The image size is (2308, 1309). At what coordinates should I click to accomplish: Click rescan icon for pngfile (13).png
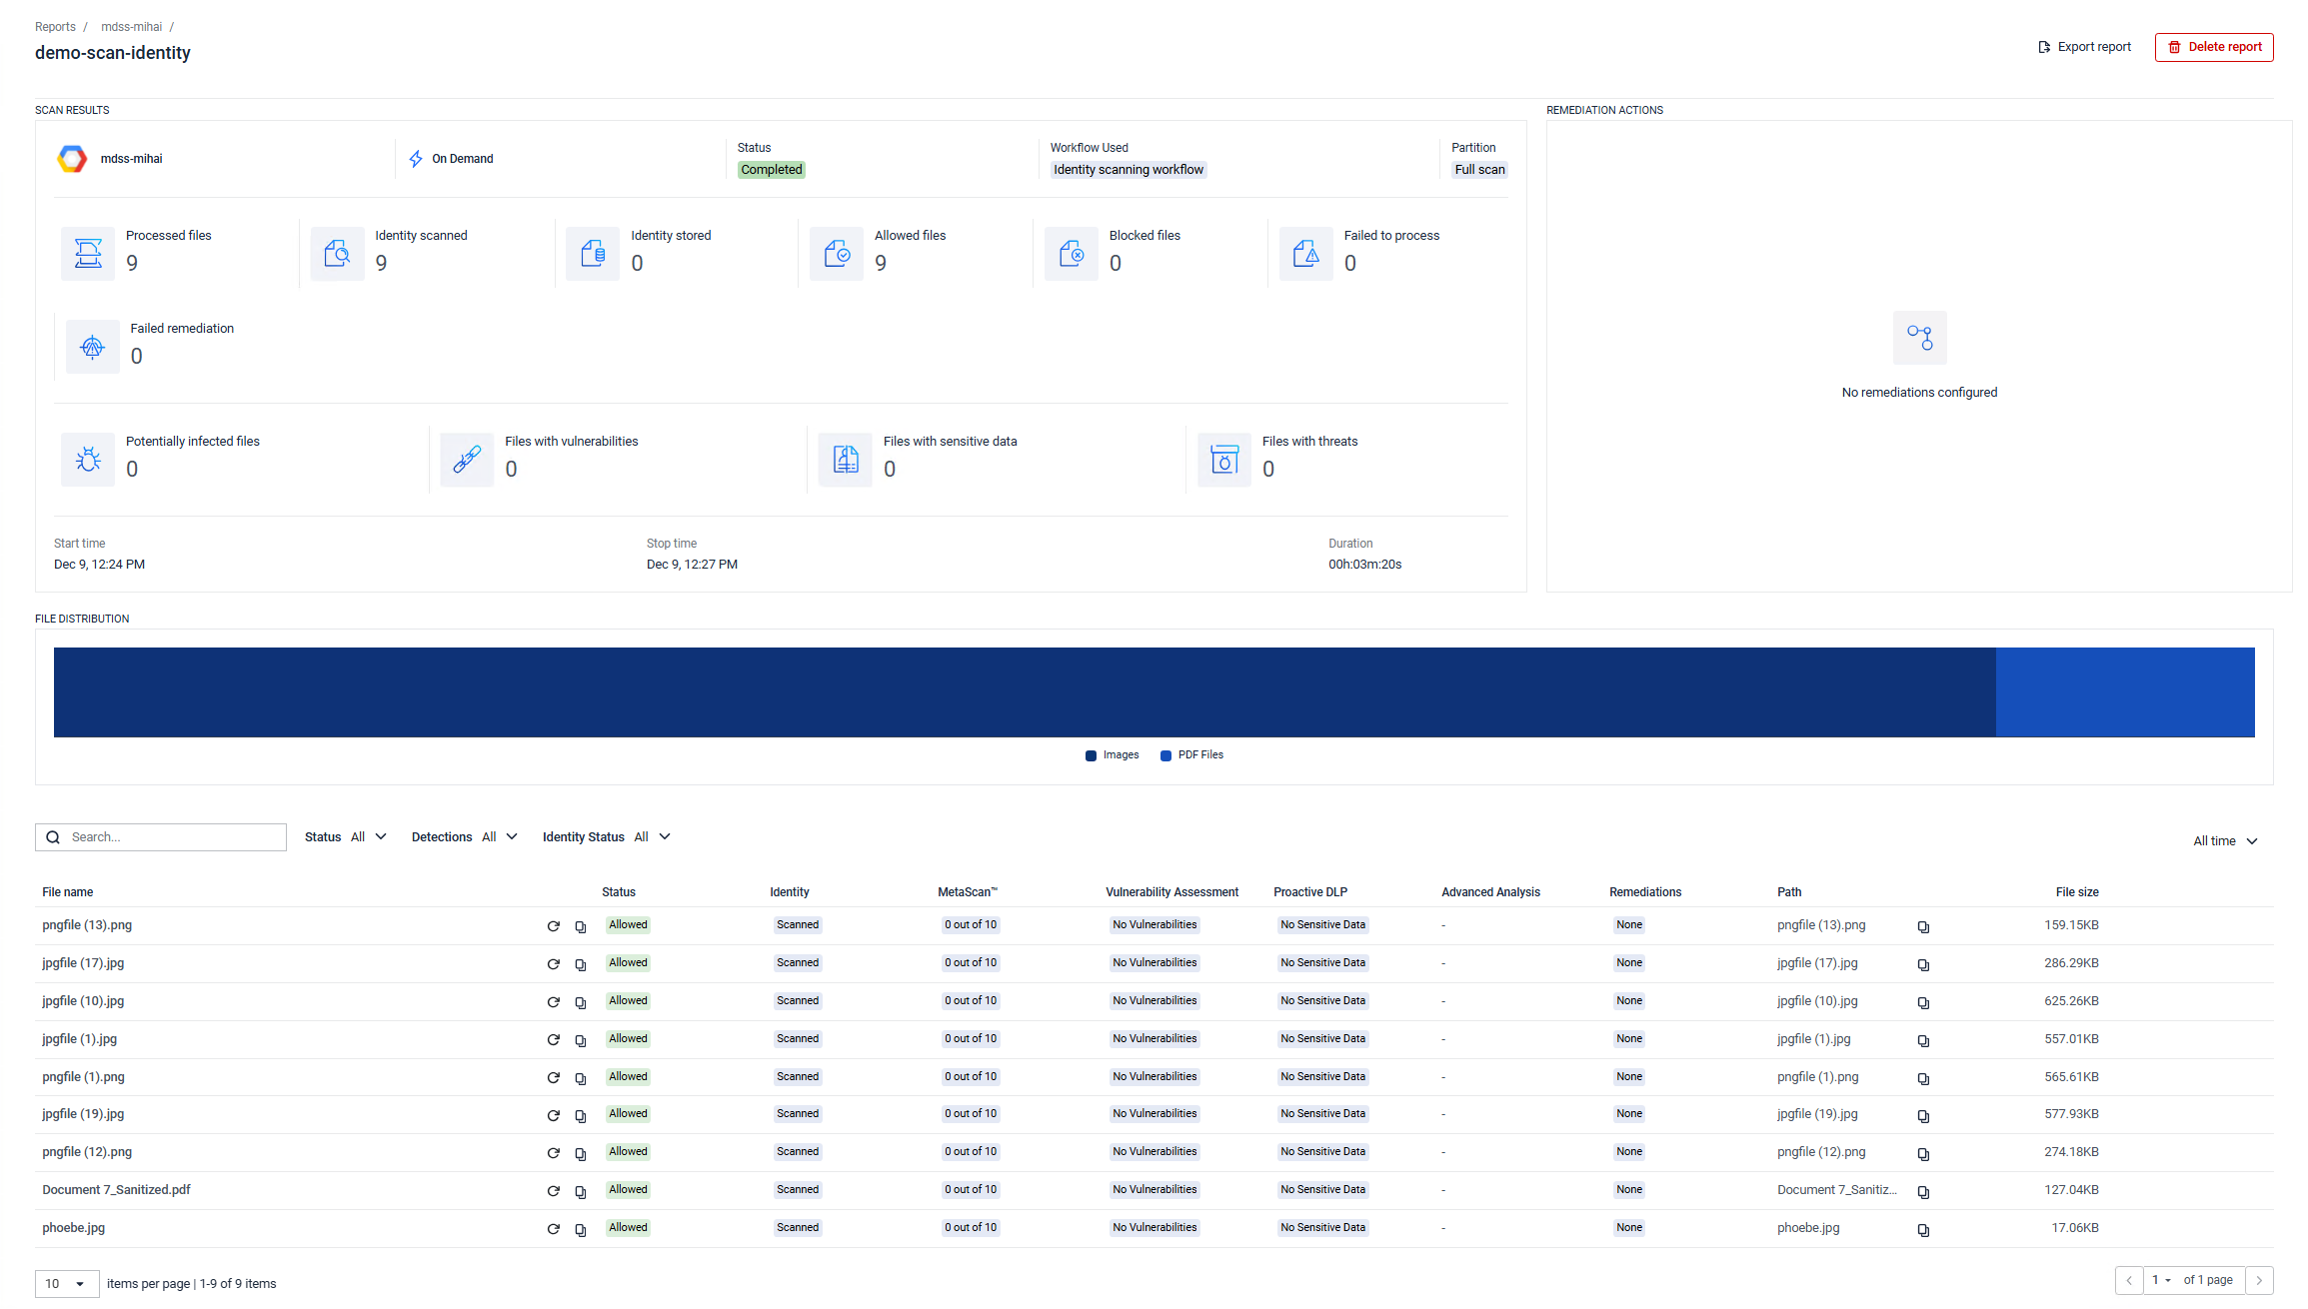(553, 926)
